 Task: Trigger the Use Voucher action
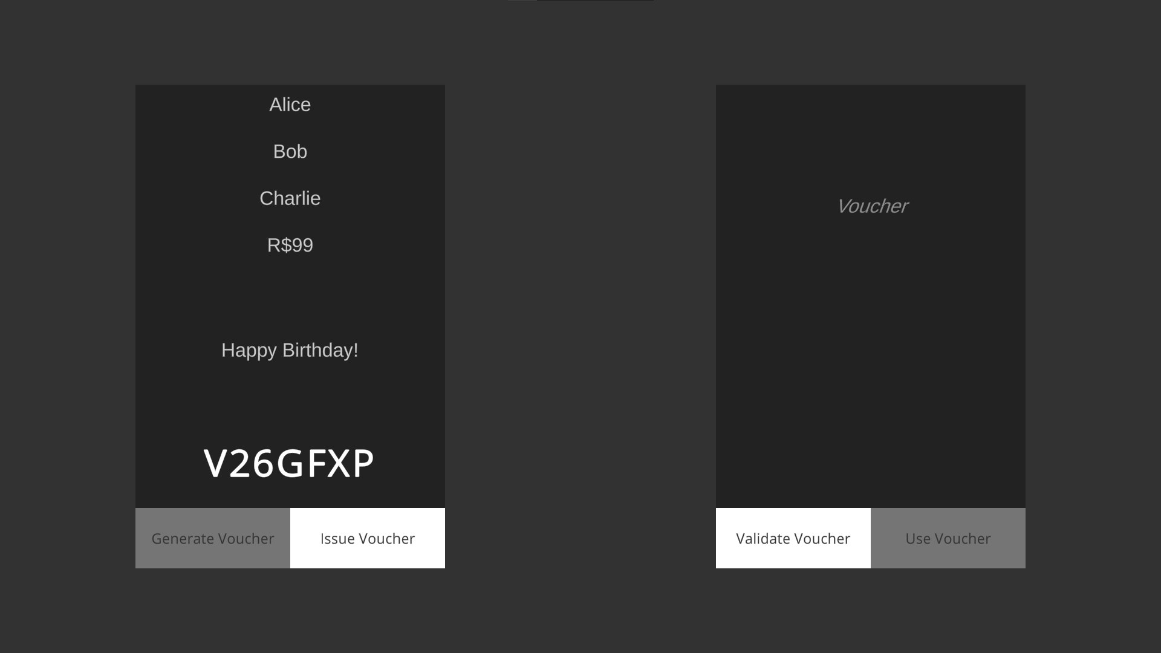948,538
